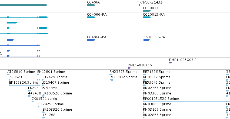Screen dimensions: 230x119
Task: Select the RE71226.5prime EST glyph
Action: click(x=144, y=74)
